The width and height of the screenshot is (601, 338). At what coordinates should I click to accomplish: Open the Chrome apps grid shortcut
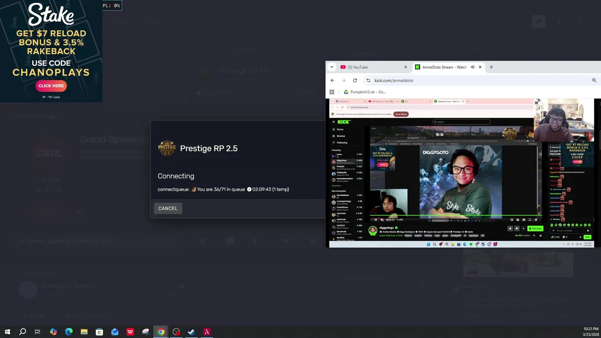331,92
